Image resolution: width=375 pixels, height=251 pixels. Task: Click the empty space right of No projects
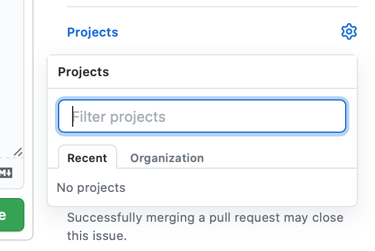coord(241,188)
